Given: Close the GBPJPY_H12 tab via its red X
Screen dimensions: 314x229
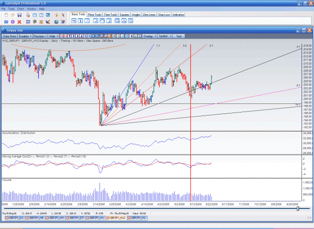Looking at the screenshot, I should tap(108, 218).
